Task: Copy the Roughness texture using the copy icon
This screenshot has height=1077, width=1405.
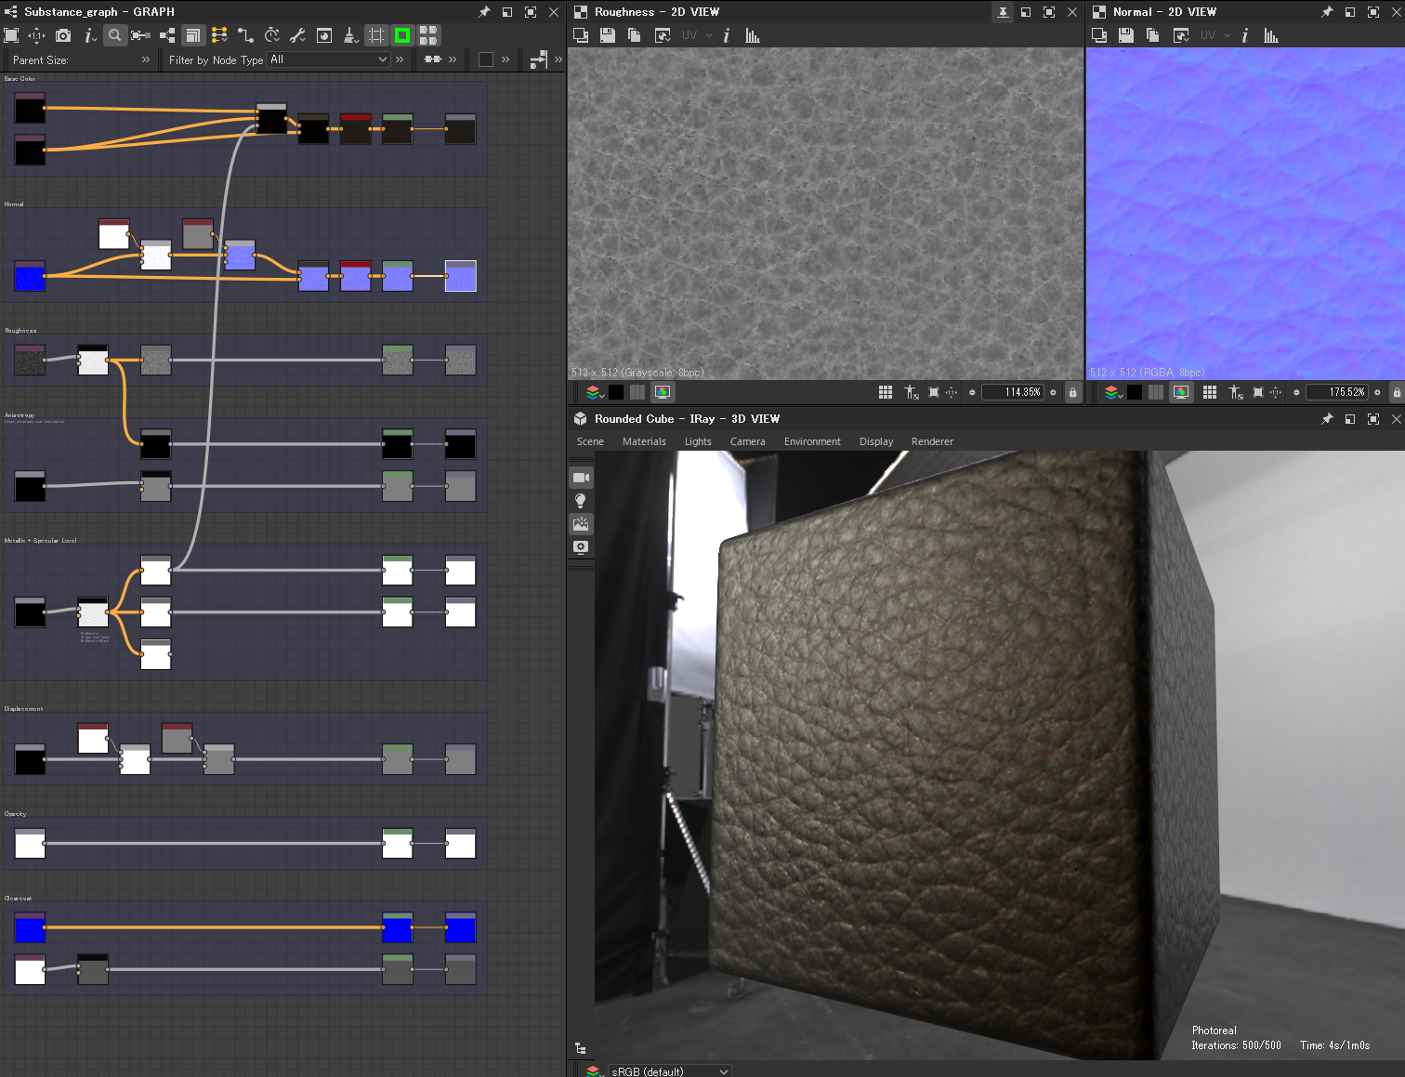Action: tap(634, 35)
